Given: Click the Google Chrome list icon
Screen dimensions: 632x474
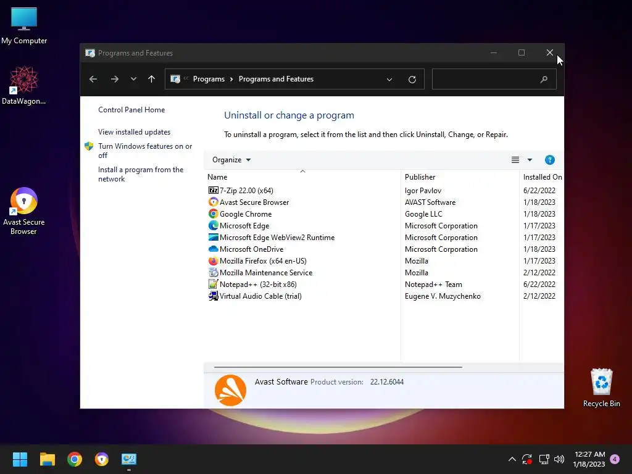Looking at the screenshot, I should [x=213, y=214].
